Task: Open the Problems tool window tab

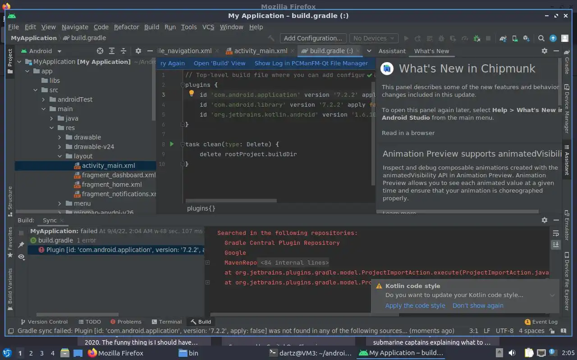Action: [125, 322]
